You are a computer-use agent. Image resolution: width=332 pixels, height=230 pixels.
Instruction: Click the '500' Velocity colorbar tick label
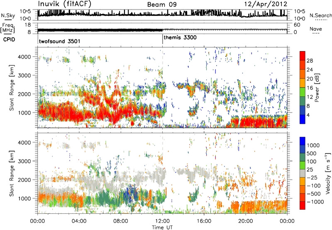[x=311, y=153]
